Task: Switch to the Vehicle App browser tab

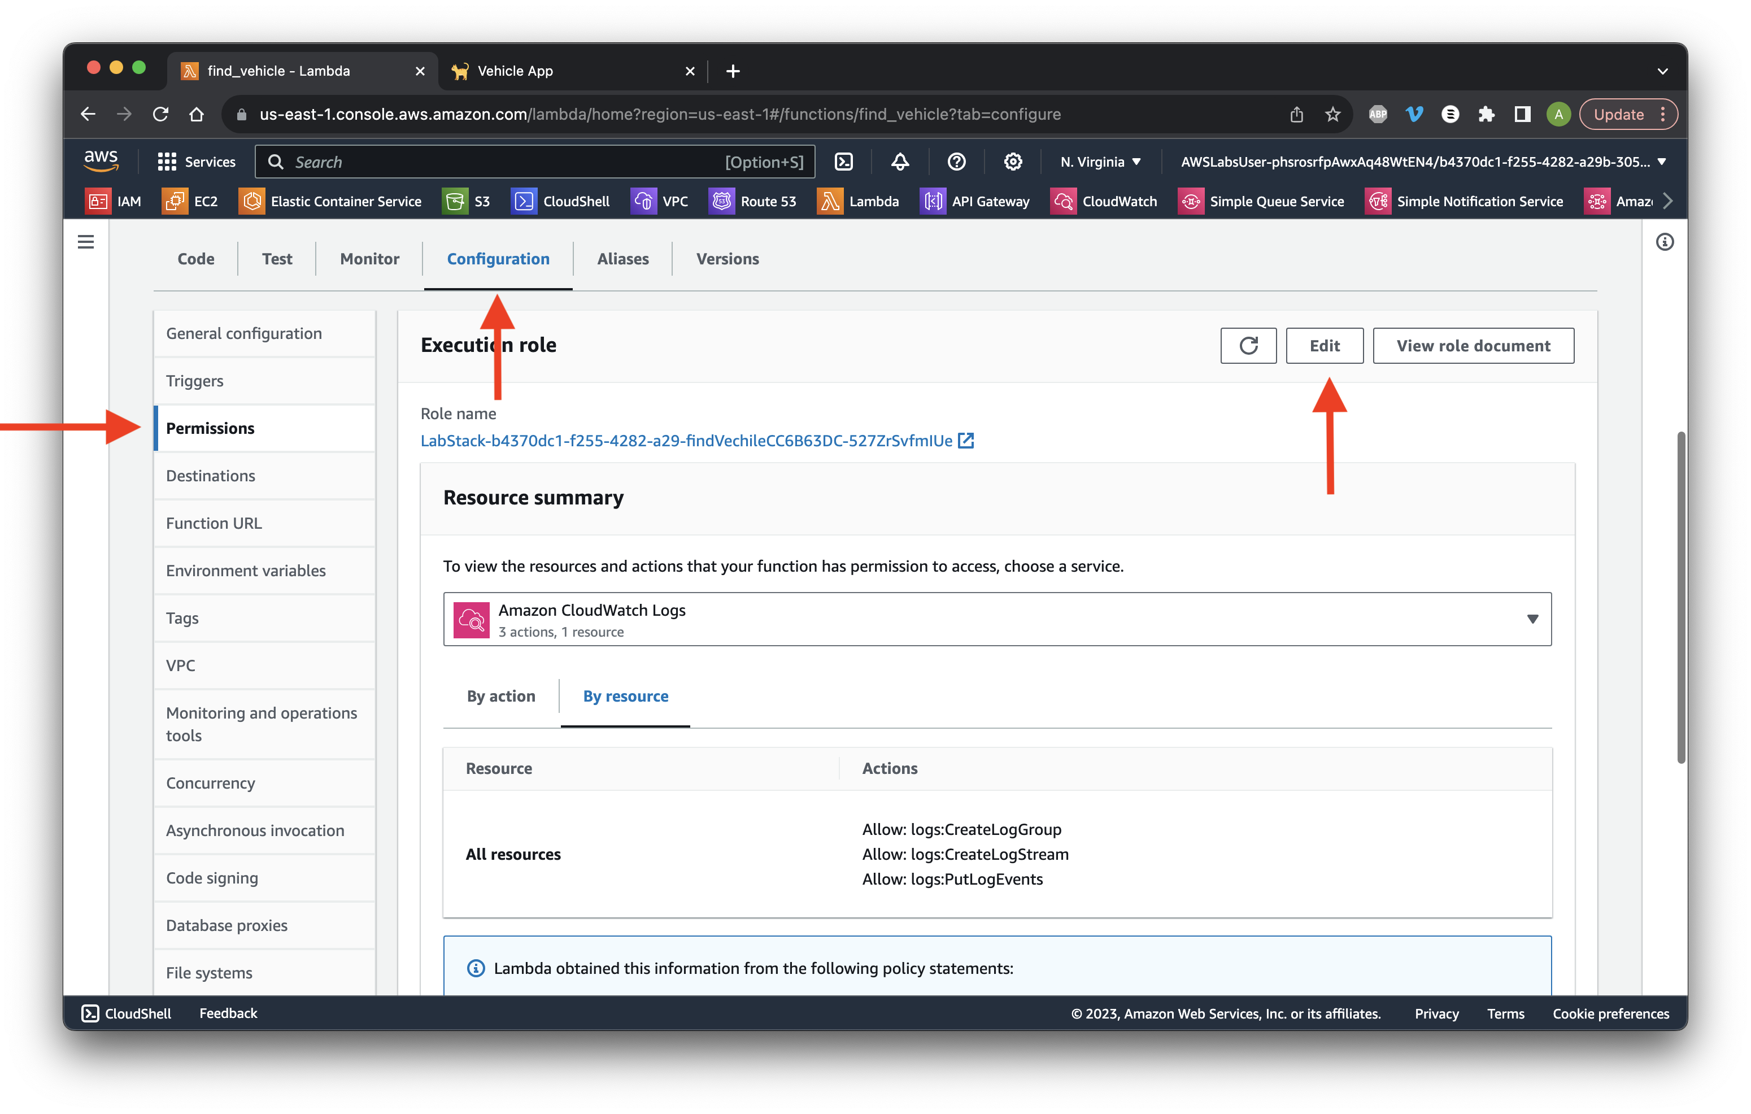Action: click(574, 71)
